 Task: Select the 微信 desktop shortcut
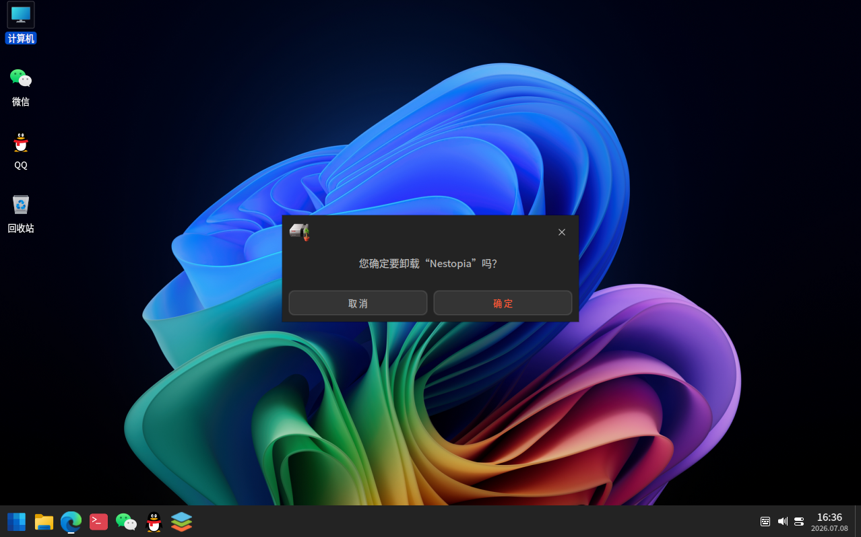click(x=21, y=87)
